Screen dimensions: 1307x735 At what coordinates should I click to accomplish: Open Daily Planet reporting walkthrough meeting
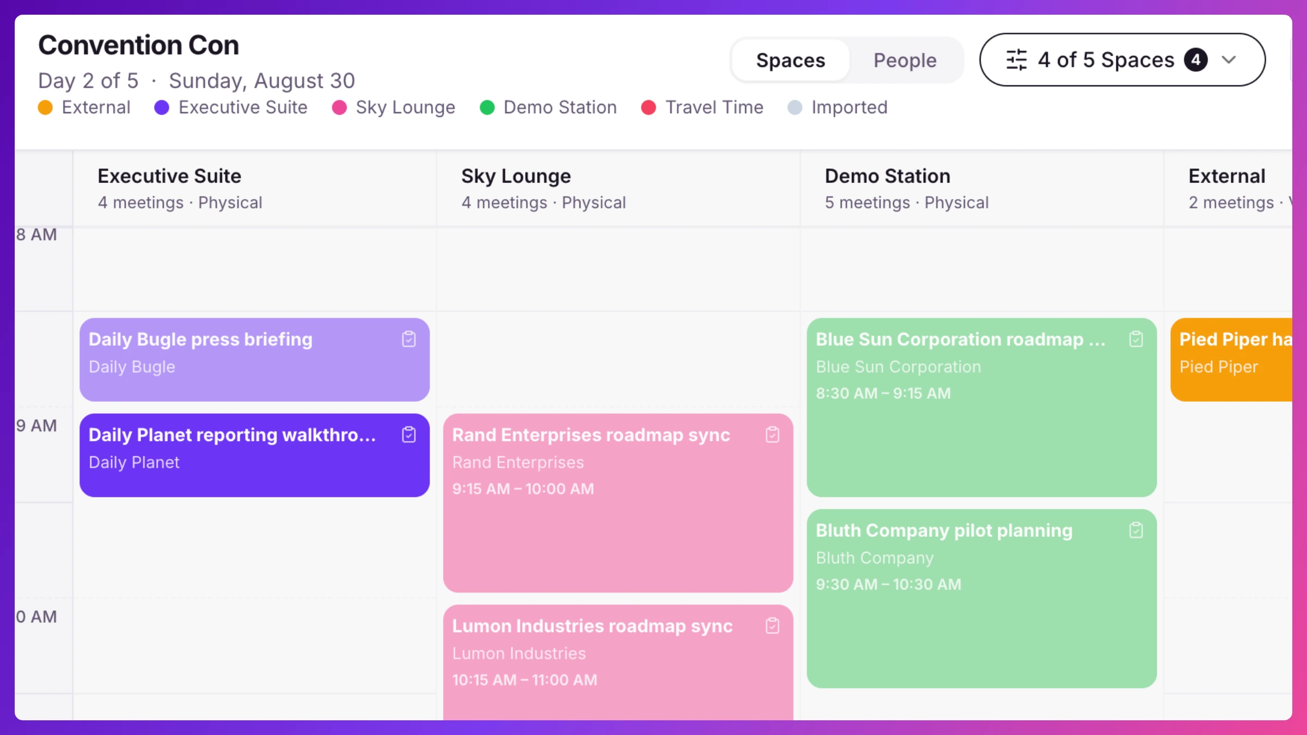(x=255, y=455)
